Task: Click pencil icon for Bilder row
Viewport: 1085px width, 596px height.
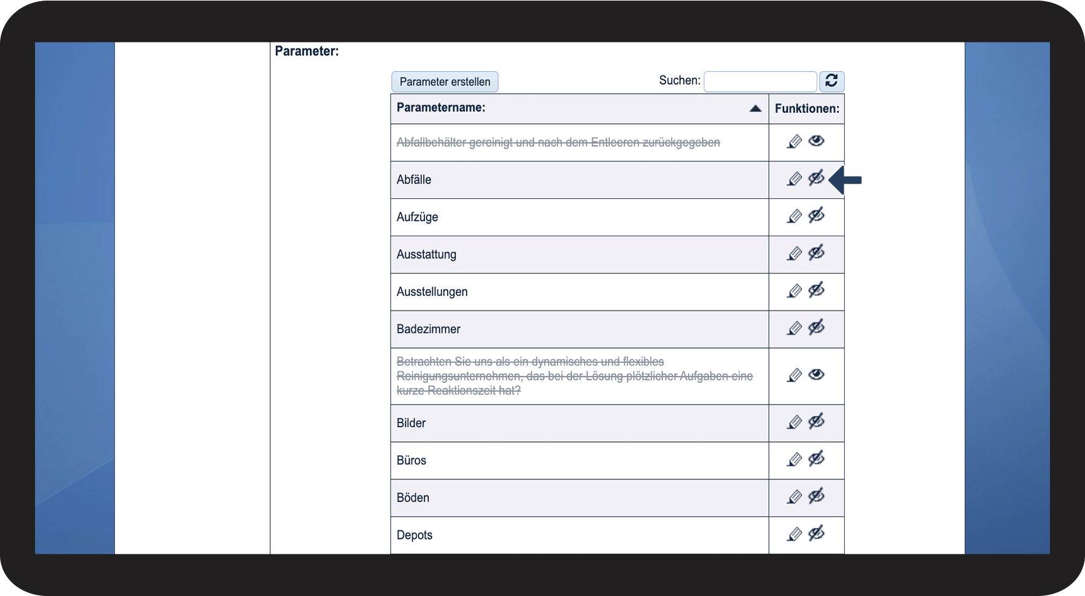Action: (794, 422)
